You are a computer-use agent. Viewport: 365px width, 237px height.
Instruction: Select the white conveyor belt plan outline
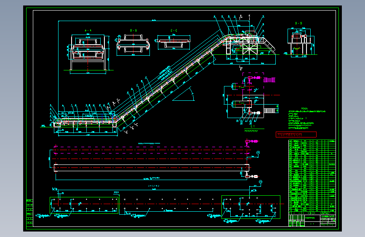click(x=152, y=168)
